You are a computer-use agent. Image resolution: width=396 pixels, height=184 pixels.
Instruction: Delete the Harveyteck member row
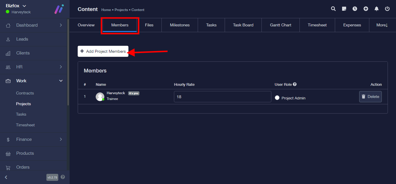[x=370, y=97]
